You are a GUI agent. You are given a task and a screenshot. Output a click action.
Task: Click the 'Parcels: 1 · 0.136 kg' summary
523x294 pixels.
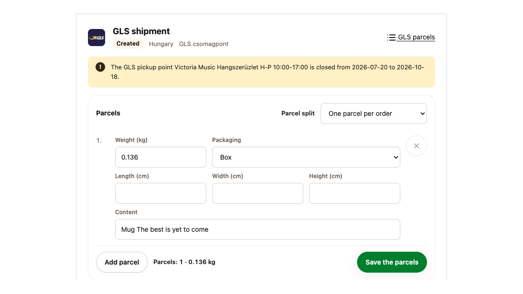tap(184, 262)
